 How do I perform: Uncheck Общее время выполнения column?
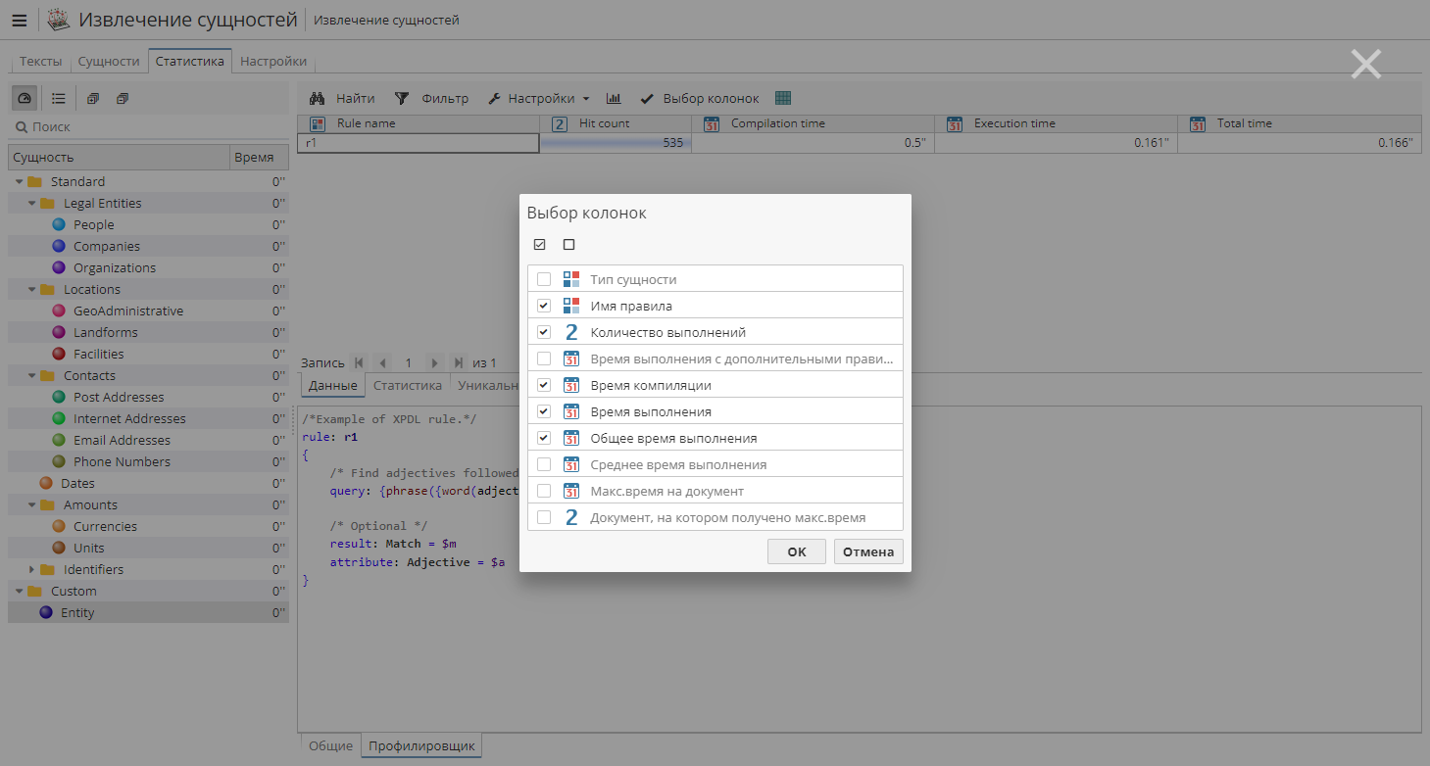click(x=544, y=438)
